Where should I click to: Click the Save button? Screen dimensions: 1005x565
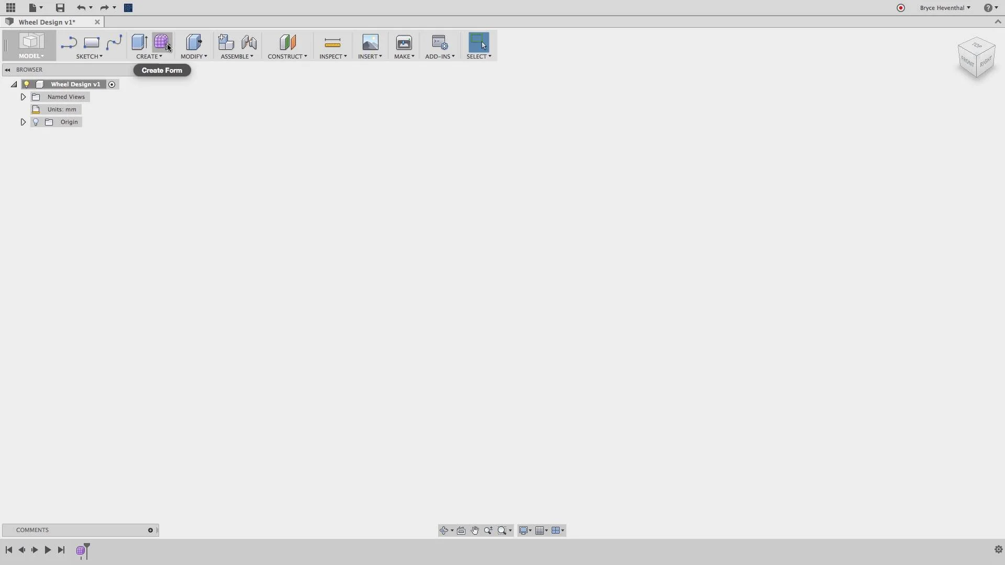point(60,8)
